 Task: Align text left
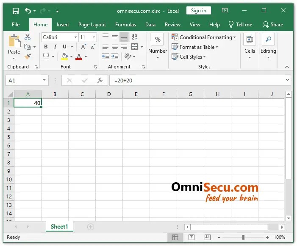coord(105,47)
